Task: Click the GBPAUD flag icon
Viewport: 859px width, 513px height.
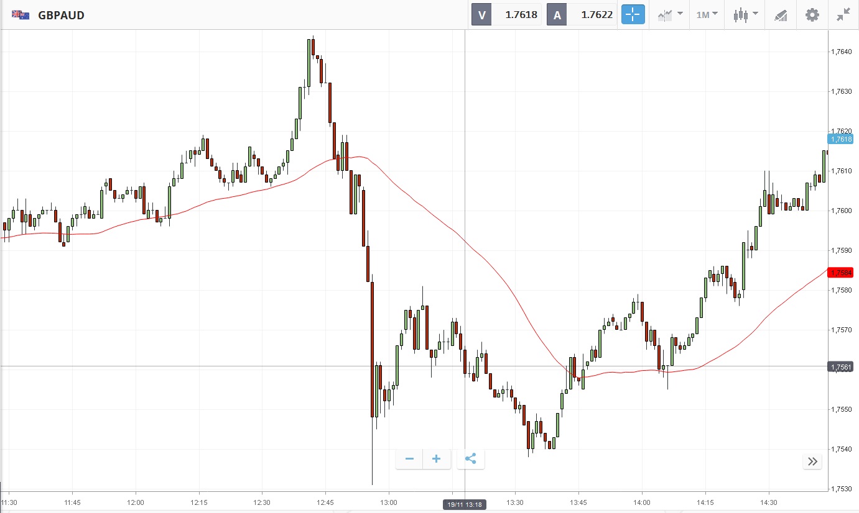Action: point(21,15)
